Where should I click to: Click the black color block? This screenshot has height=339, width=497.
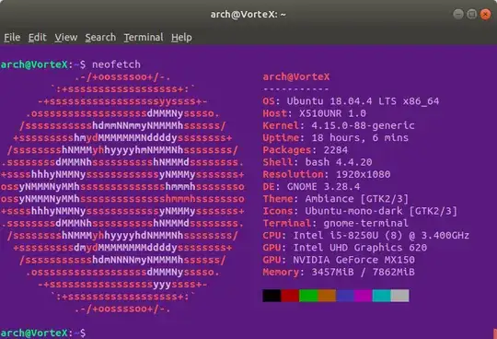[272, 296]
